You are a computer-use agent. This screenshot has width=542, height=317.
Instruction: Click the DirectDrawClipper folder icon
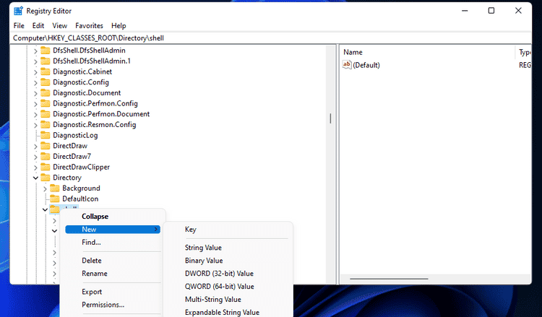pyautogui.click(x=46, y=167)
